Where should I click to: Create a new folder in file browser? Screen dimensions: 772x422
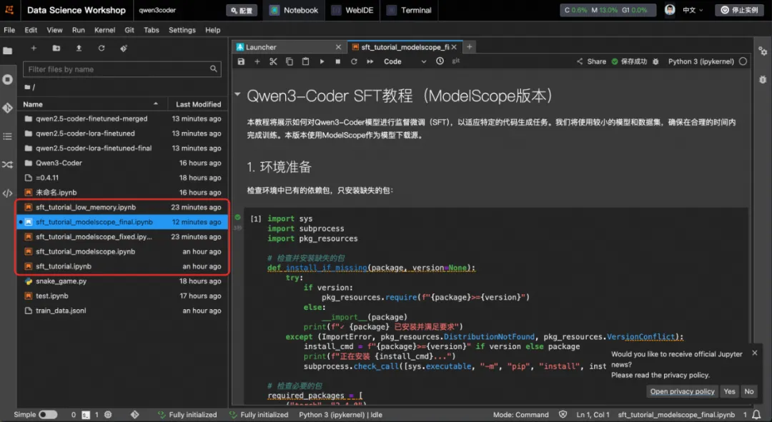coord(56,49)
